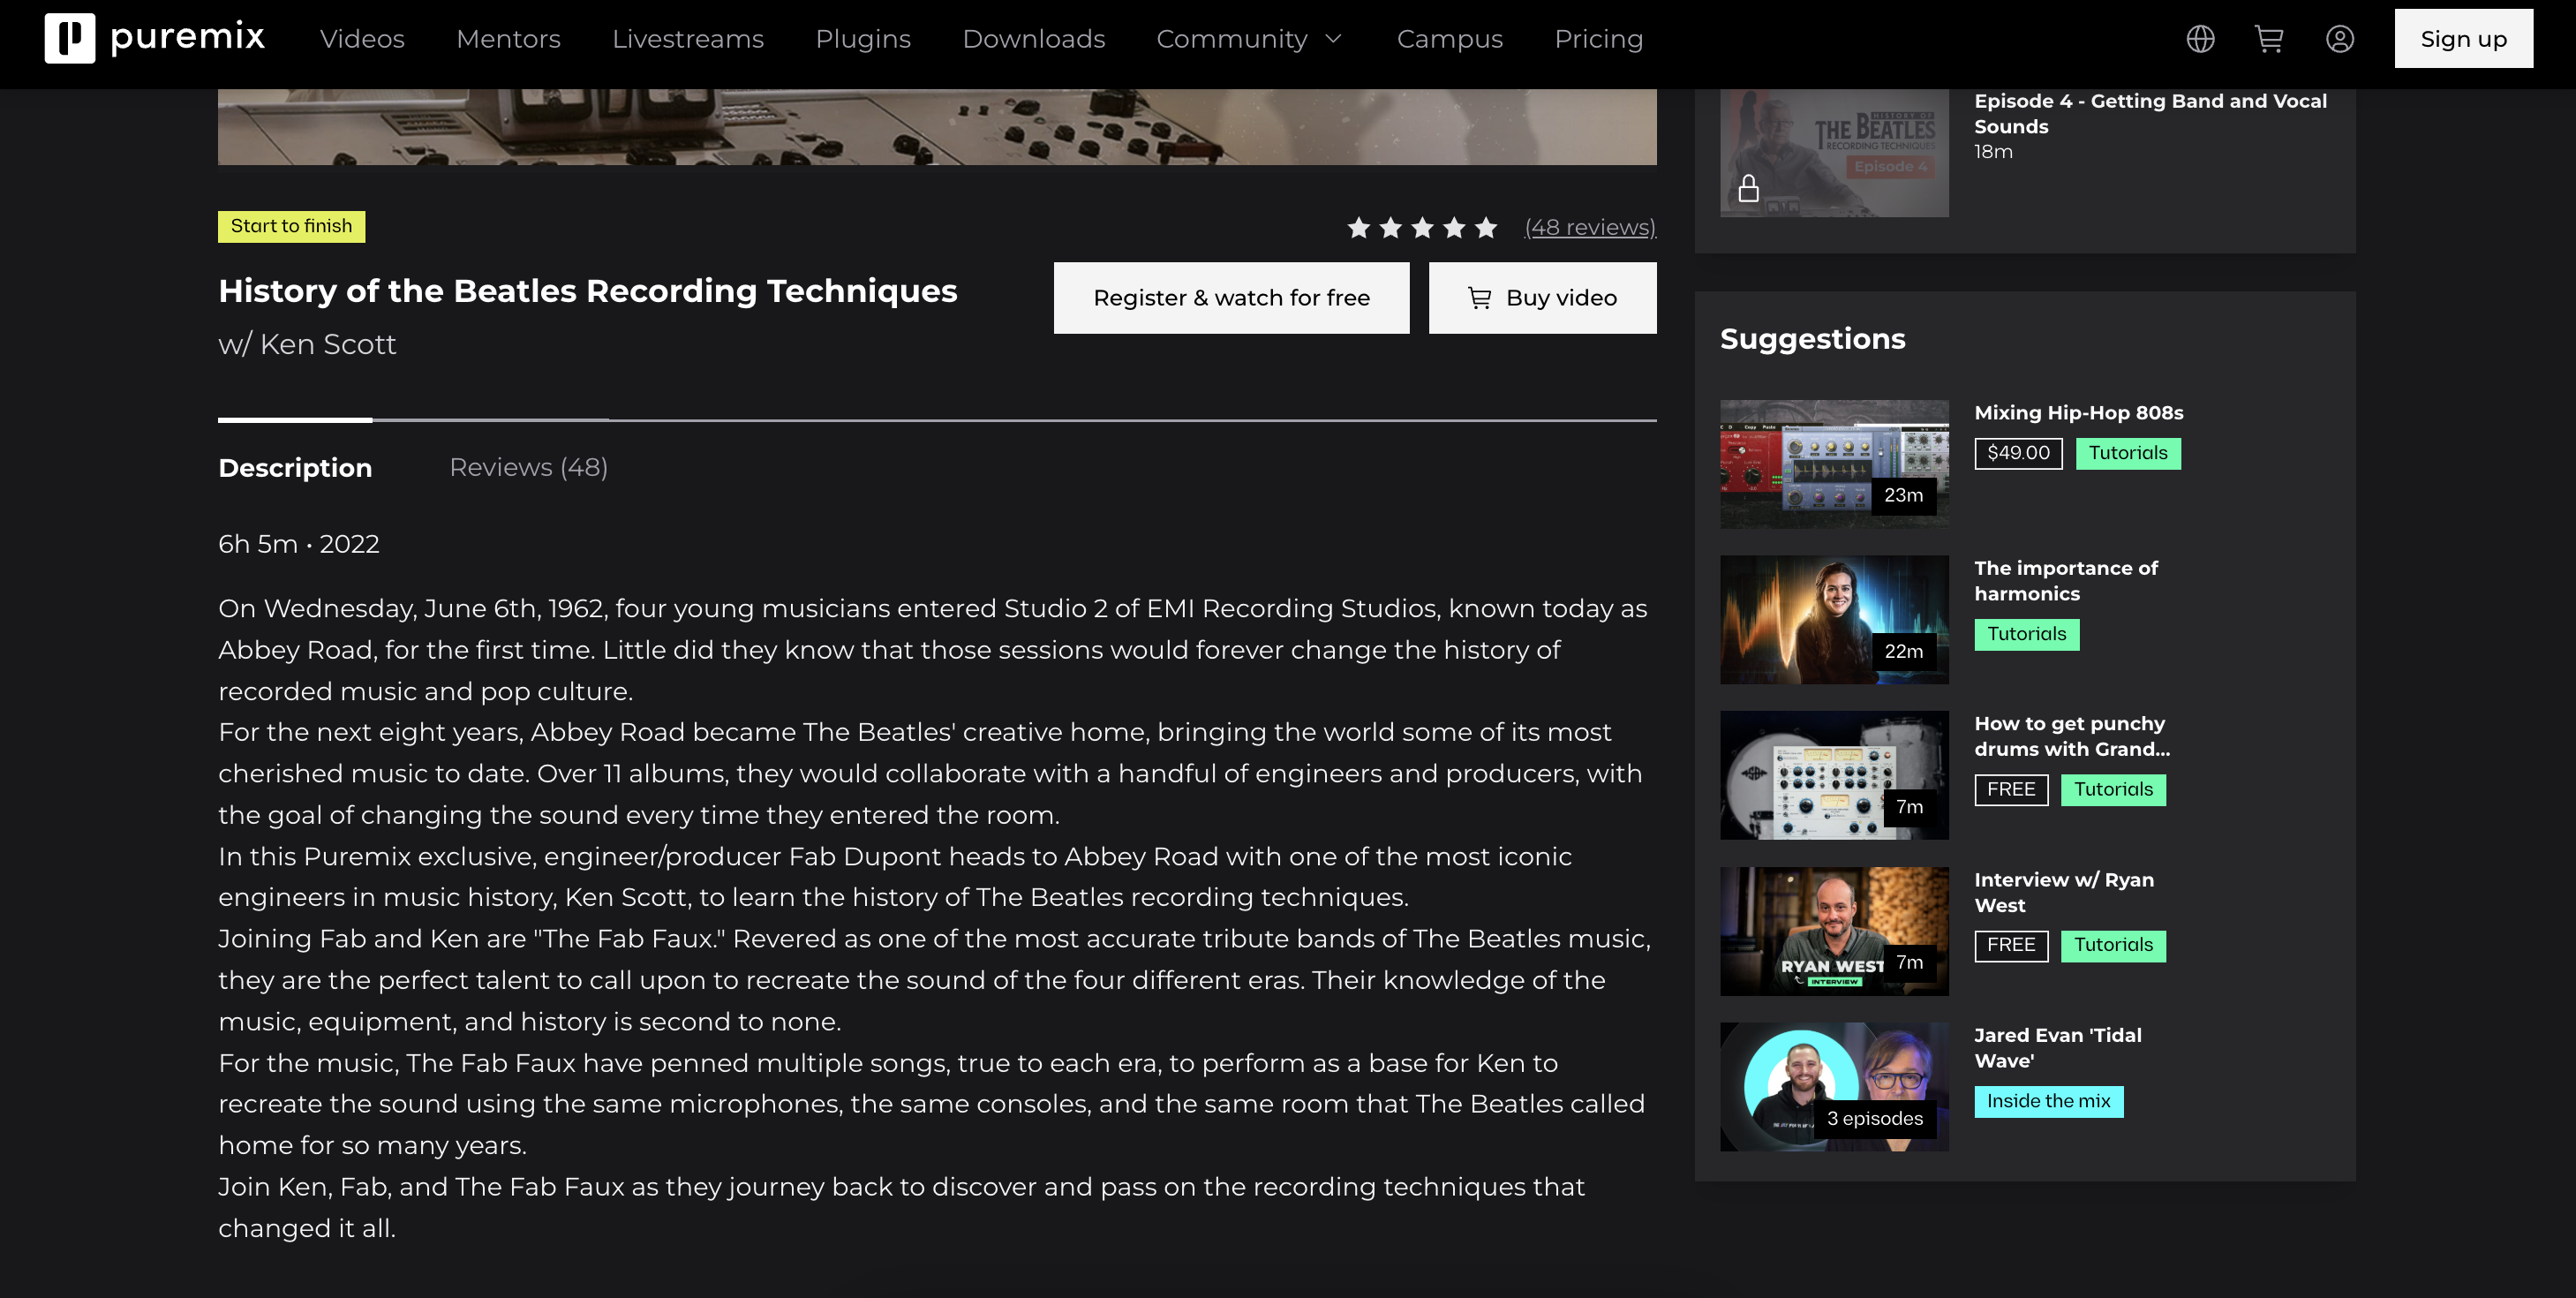Open the Campus menu item
The image size is (2576, 1298).
(1449, 39)
